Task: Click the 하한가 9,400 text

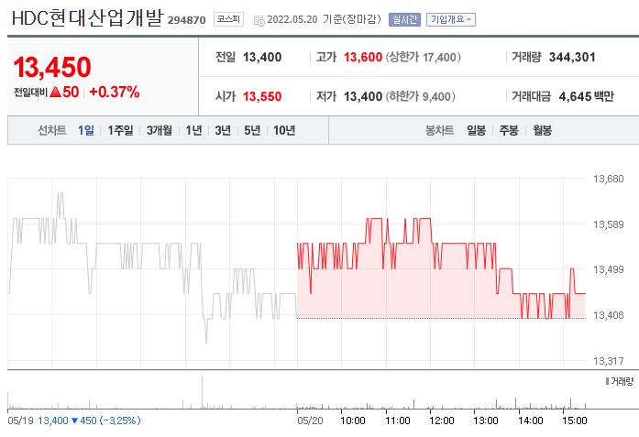Action: pos(420,96)
